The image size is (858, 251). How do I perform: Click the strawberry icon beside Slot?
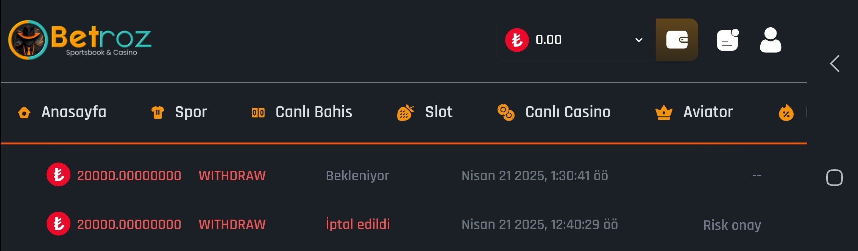coord(405,112)
